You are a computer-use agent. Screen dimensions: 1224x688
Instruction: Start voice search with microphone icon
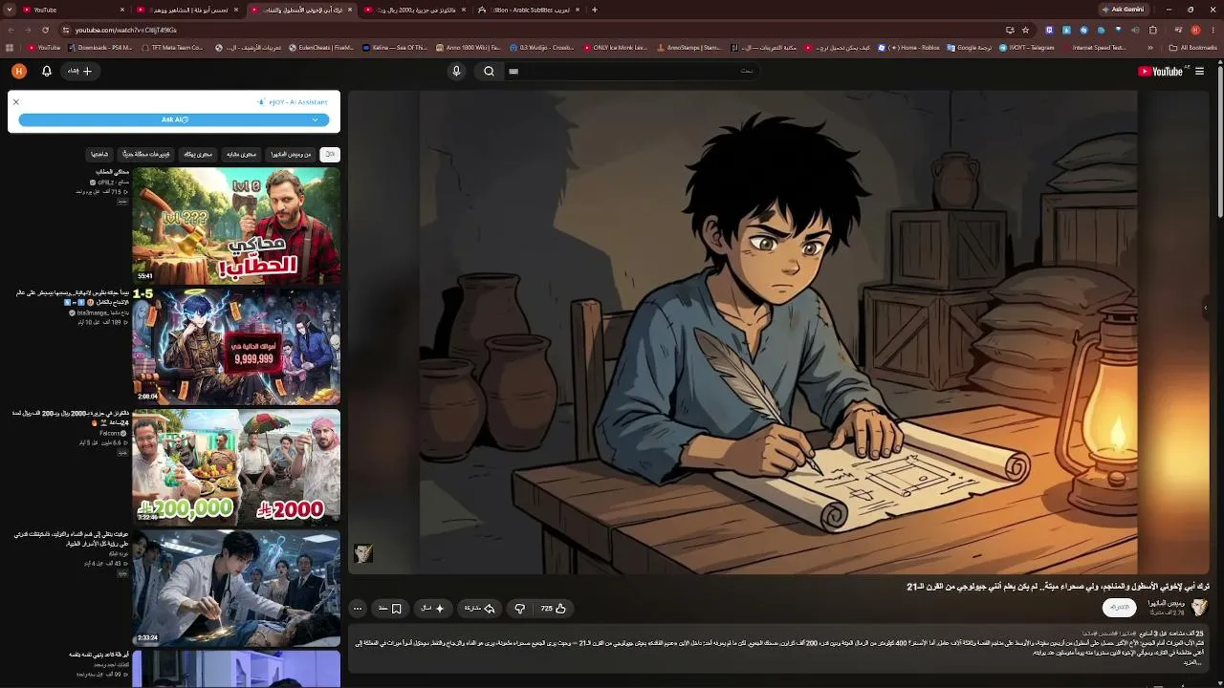(x=456, y=71)
